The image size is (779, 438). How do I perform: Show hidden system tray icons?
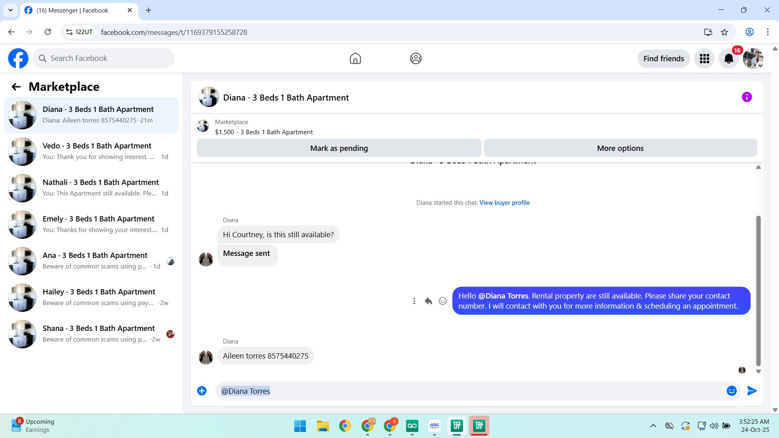coord(653,426)
